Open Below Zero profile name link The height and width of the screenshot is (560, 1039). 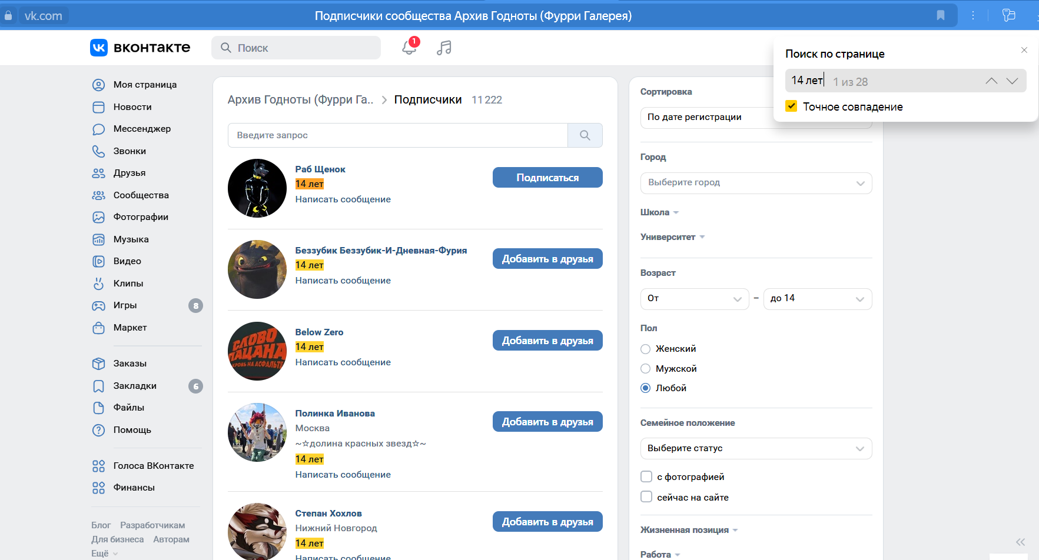pyautogui.click(x=319, y=332)
